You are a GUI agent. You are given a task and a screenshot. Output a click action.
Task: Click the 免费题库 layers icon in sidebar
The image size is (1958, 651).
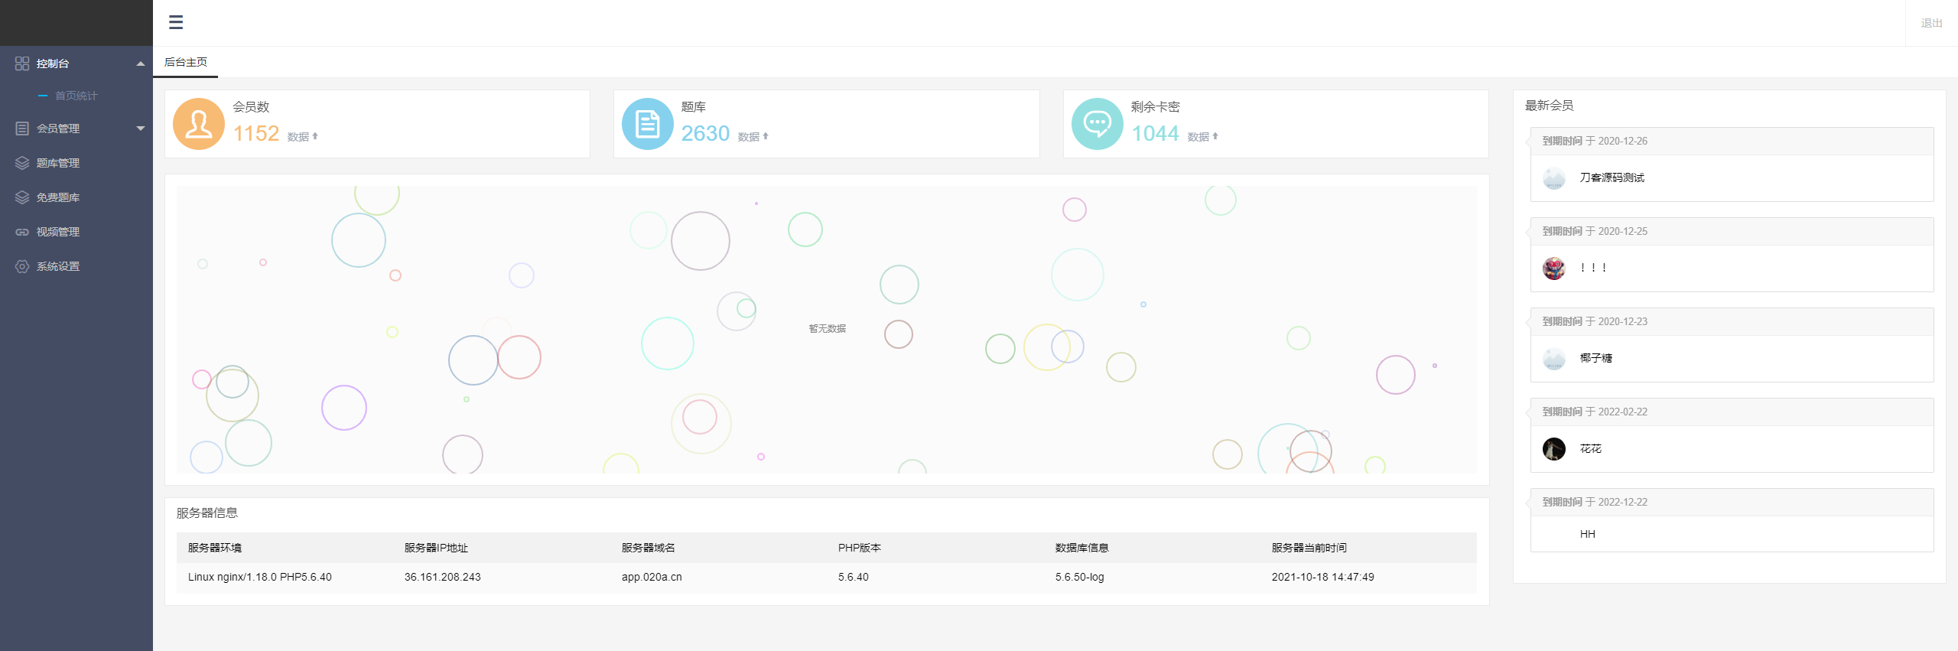point(22,197)
